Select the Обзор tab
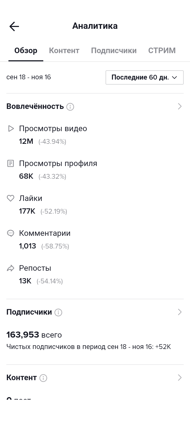Viewport: 190px width, 423px height. click(x=26, y=50)
